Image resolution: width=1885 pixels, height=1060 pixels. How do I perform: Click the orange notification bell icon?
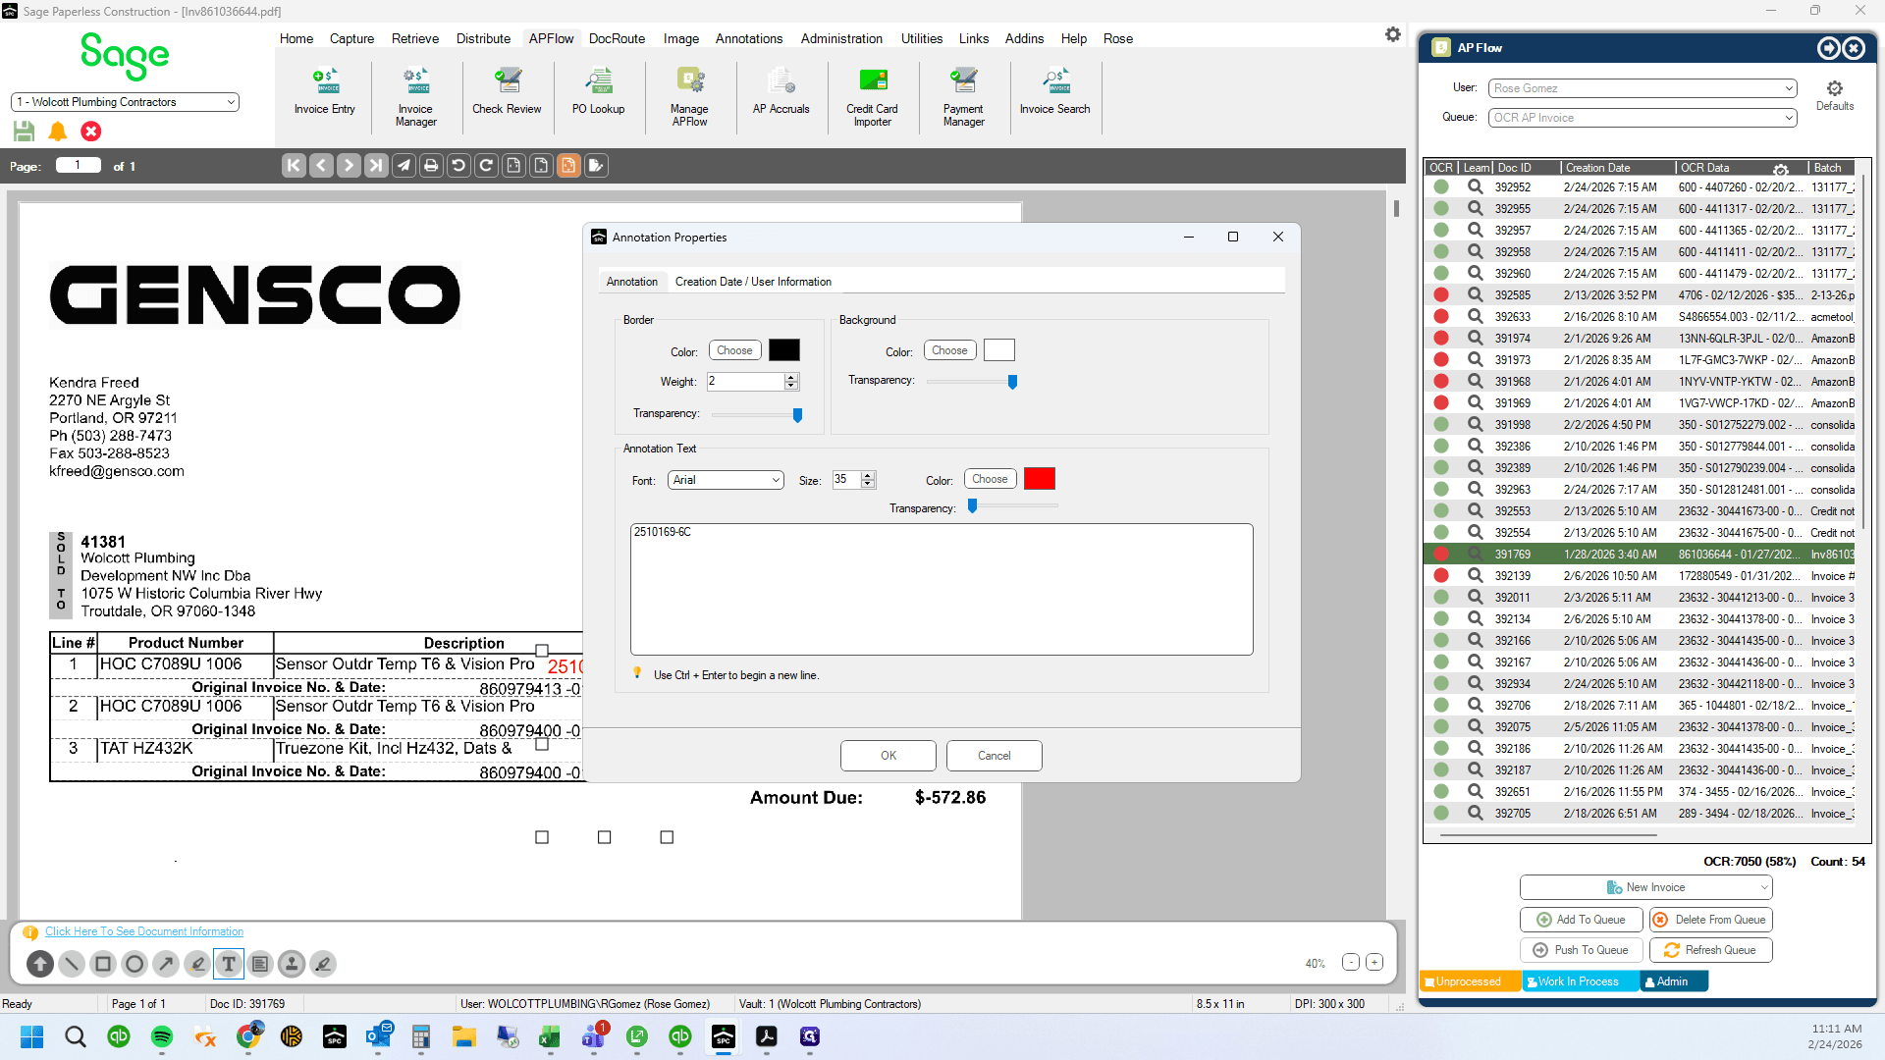[x=58, y=131]
